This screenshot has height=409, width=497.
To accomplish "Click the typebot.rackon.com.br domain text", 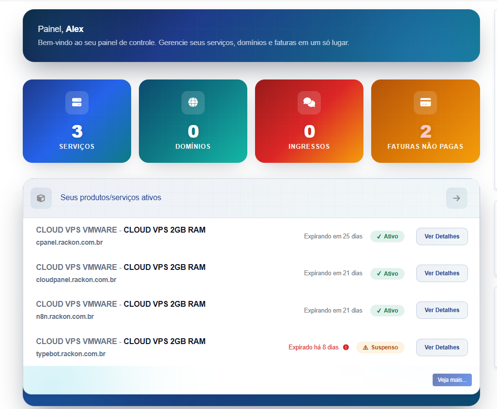I will tap(71, 354).
